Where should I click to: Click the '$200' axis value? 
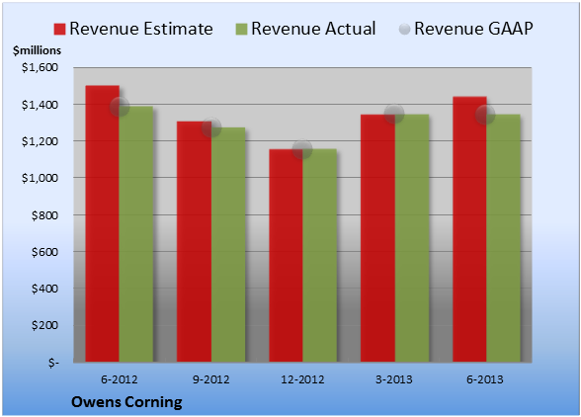click(x=44, y=325)
